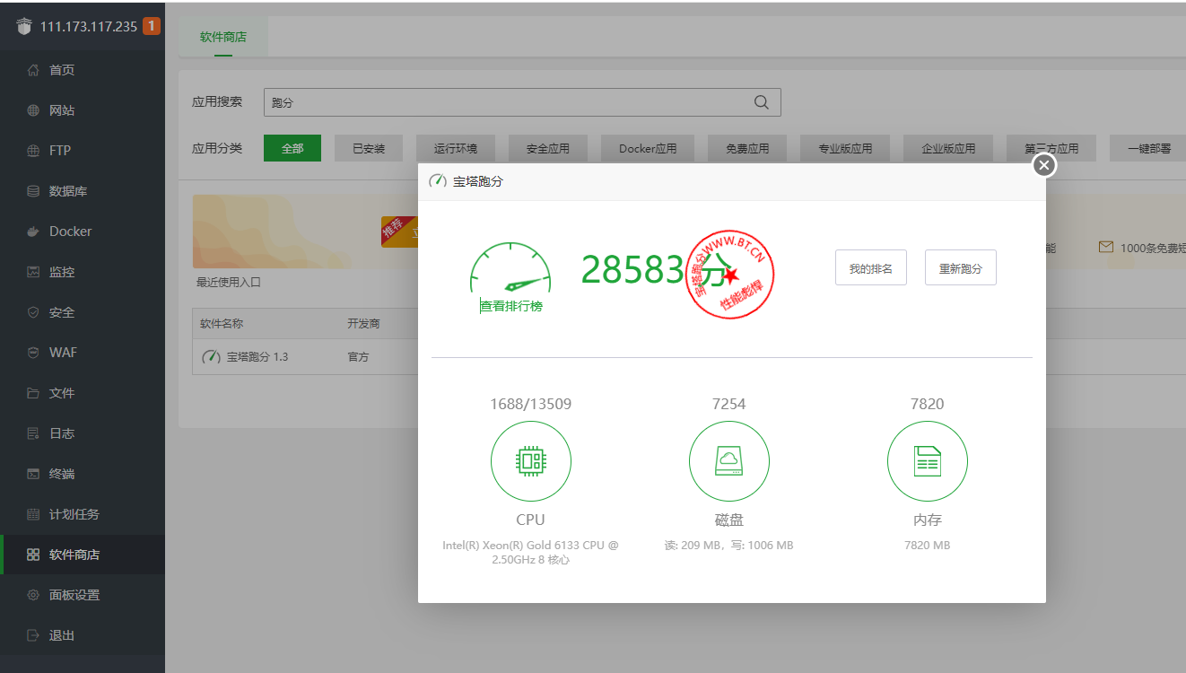Screen dimensions: 1186x673
Task: Click the panel logo beside the IP address
Action: coord(24,27)
